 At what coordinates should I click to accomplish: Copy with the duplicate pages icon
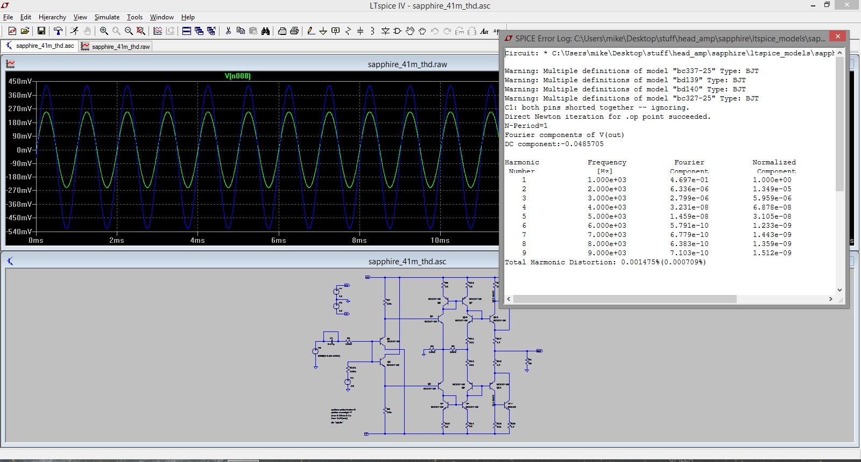click(241, 31)
